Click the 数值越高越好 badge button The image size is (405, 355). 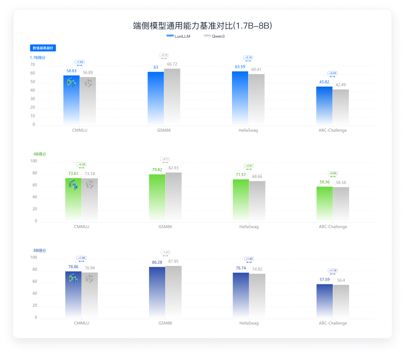[x=43, y=48]
